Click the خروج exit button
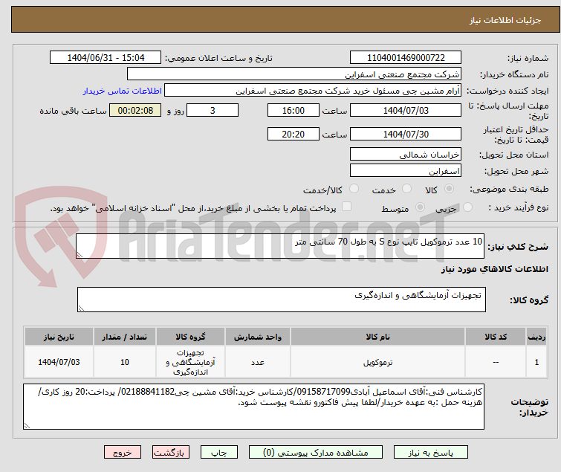Viewport: 561px width, 472px height. 123,453
